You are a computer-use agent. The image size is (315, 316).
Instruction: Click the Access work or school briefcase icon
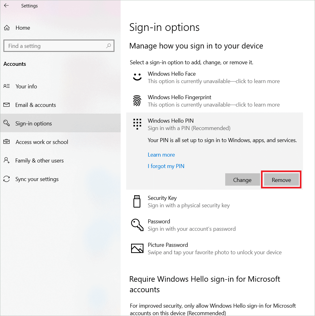(6, 142)
